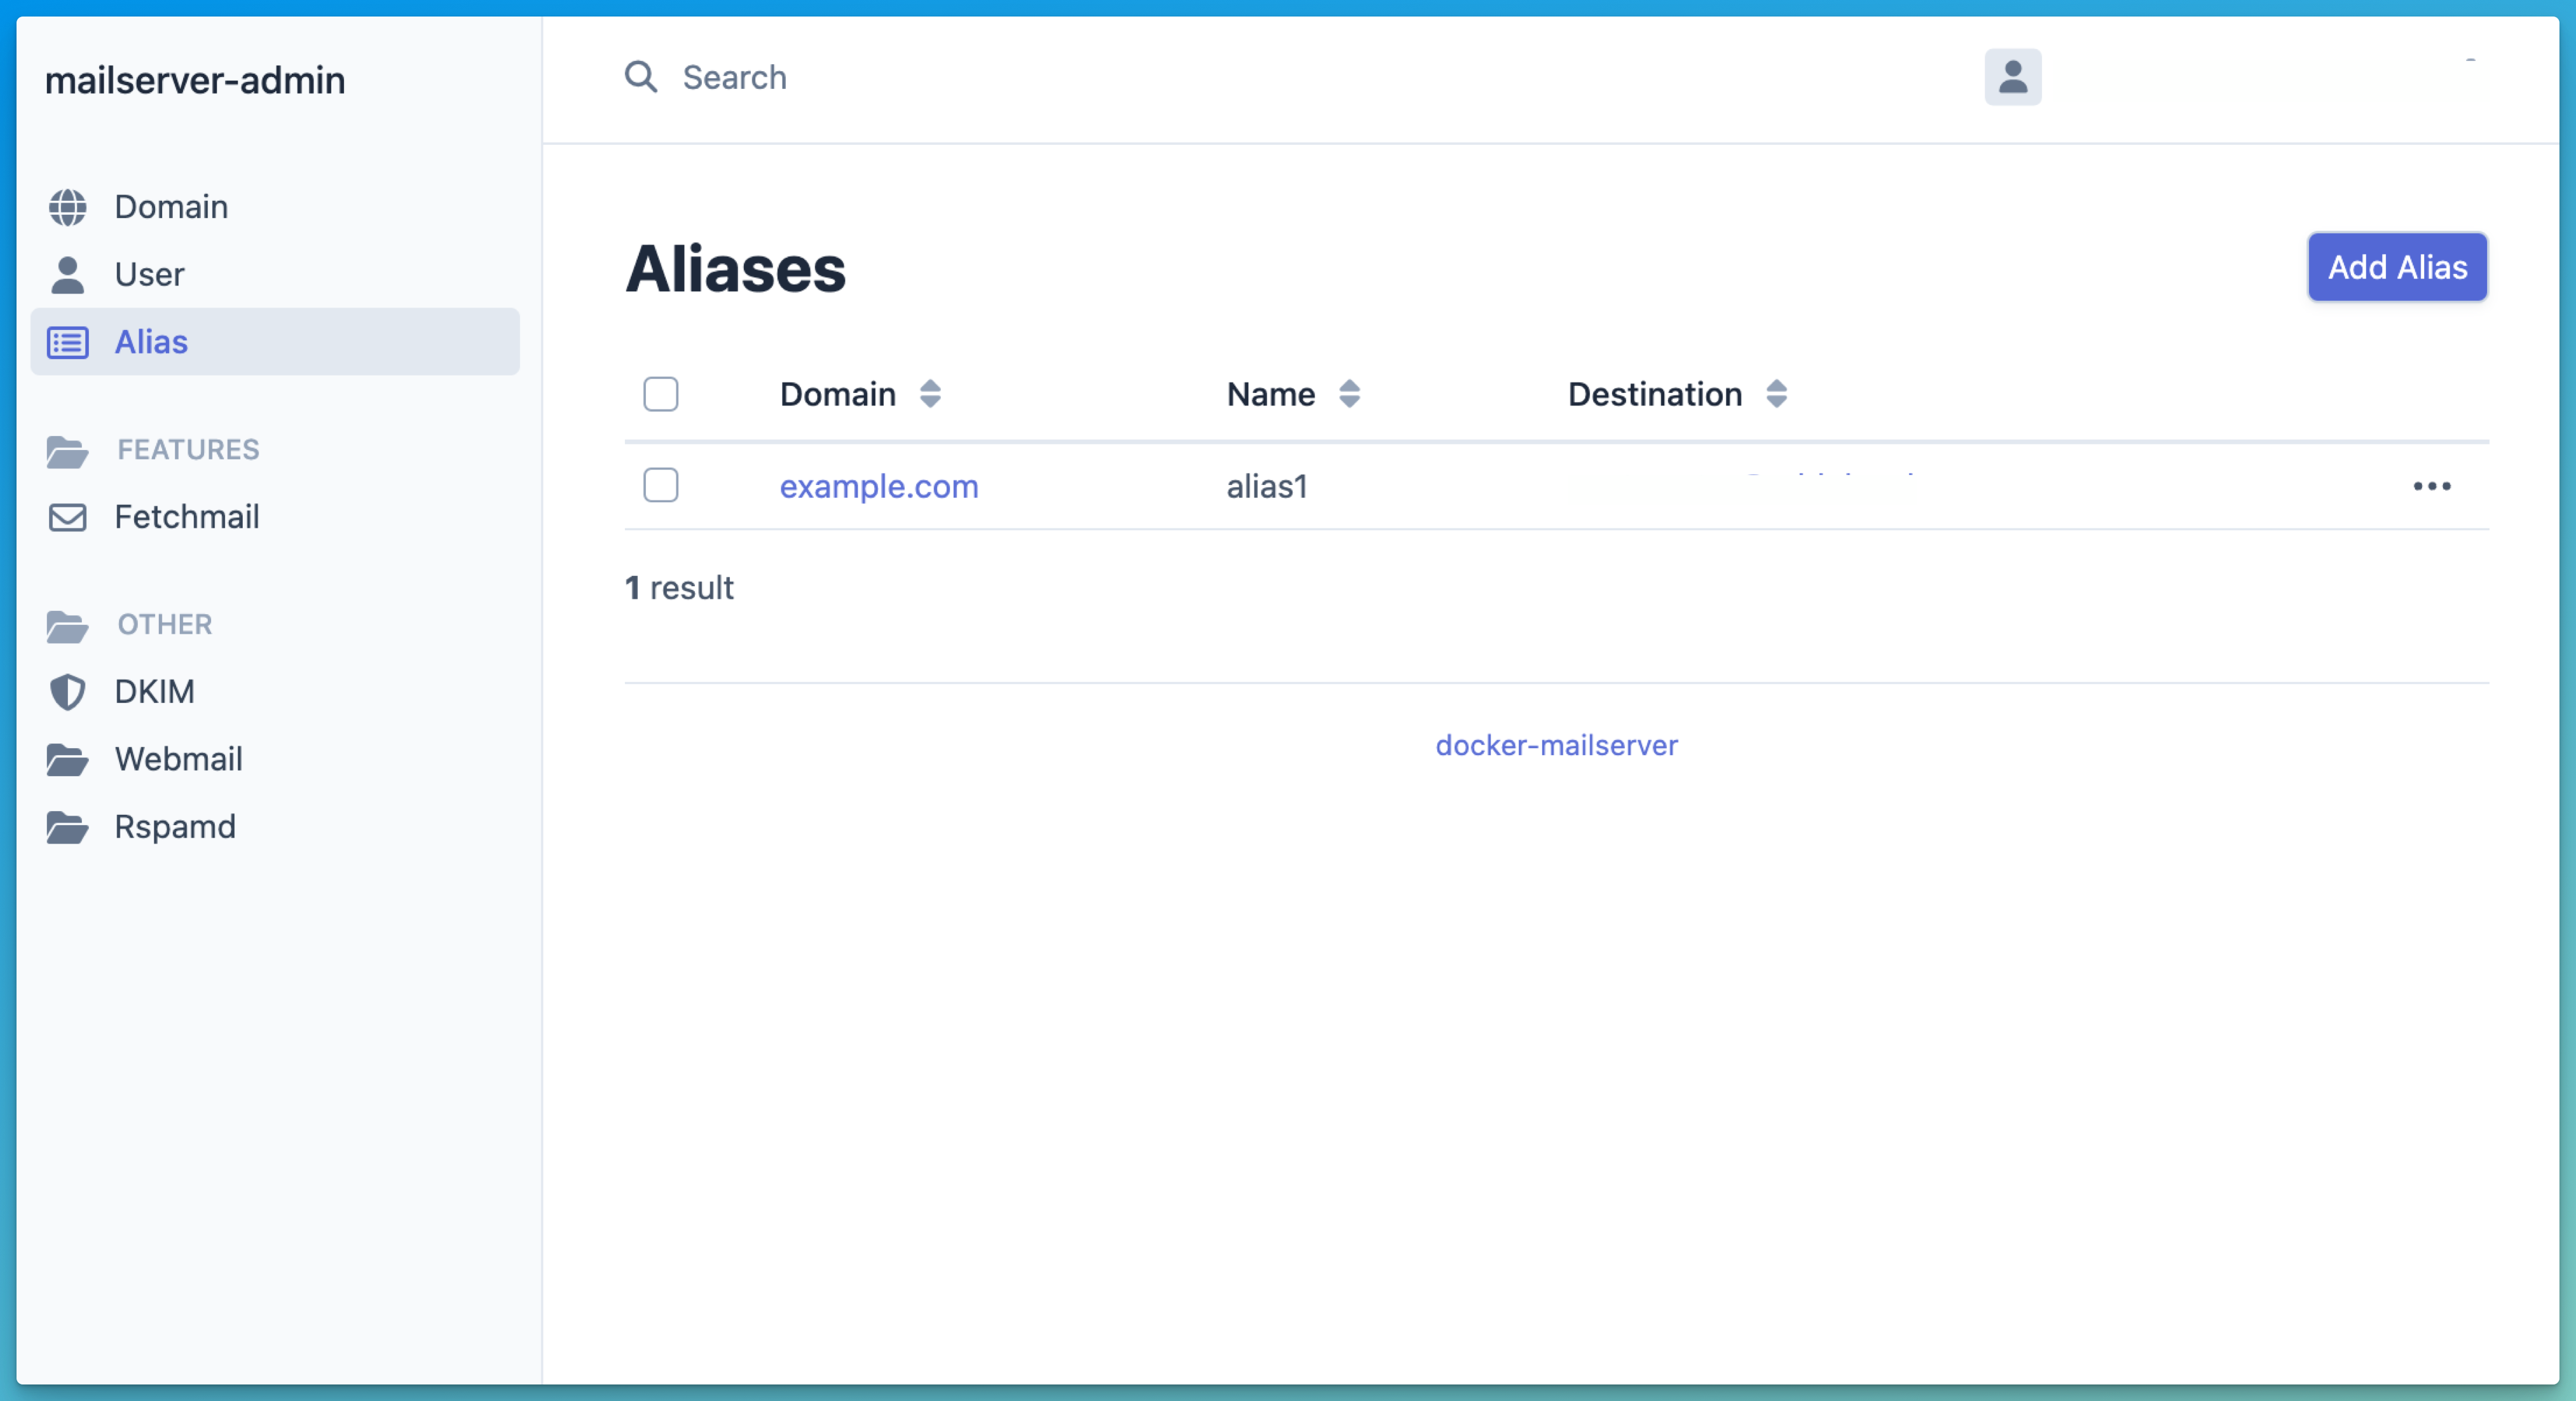Tick the checkbox for example.com row

(660, 486)
